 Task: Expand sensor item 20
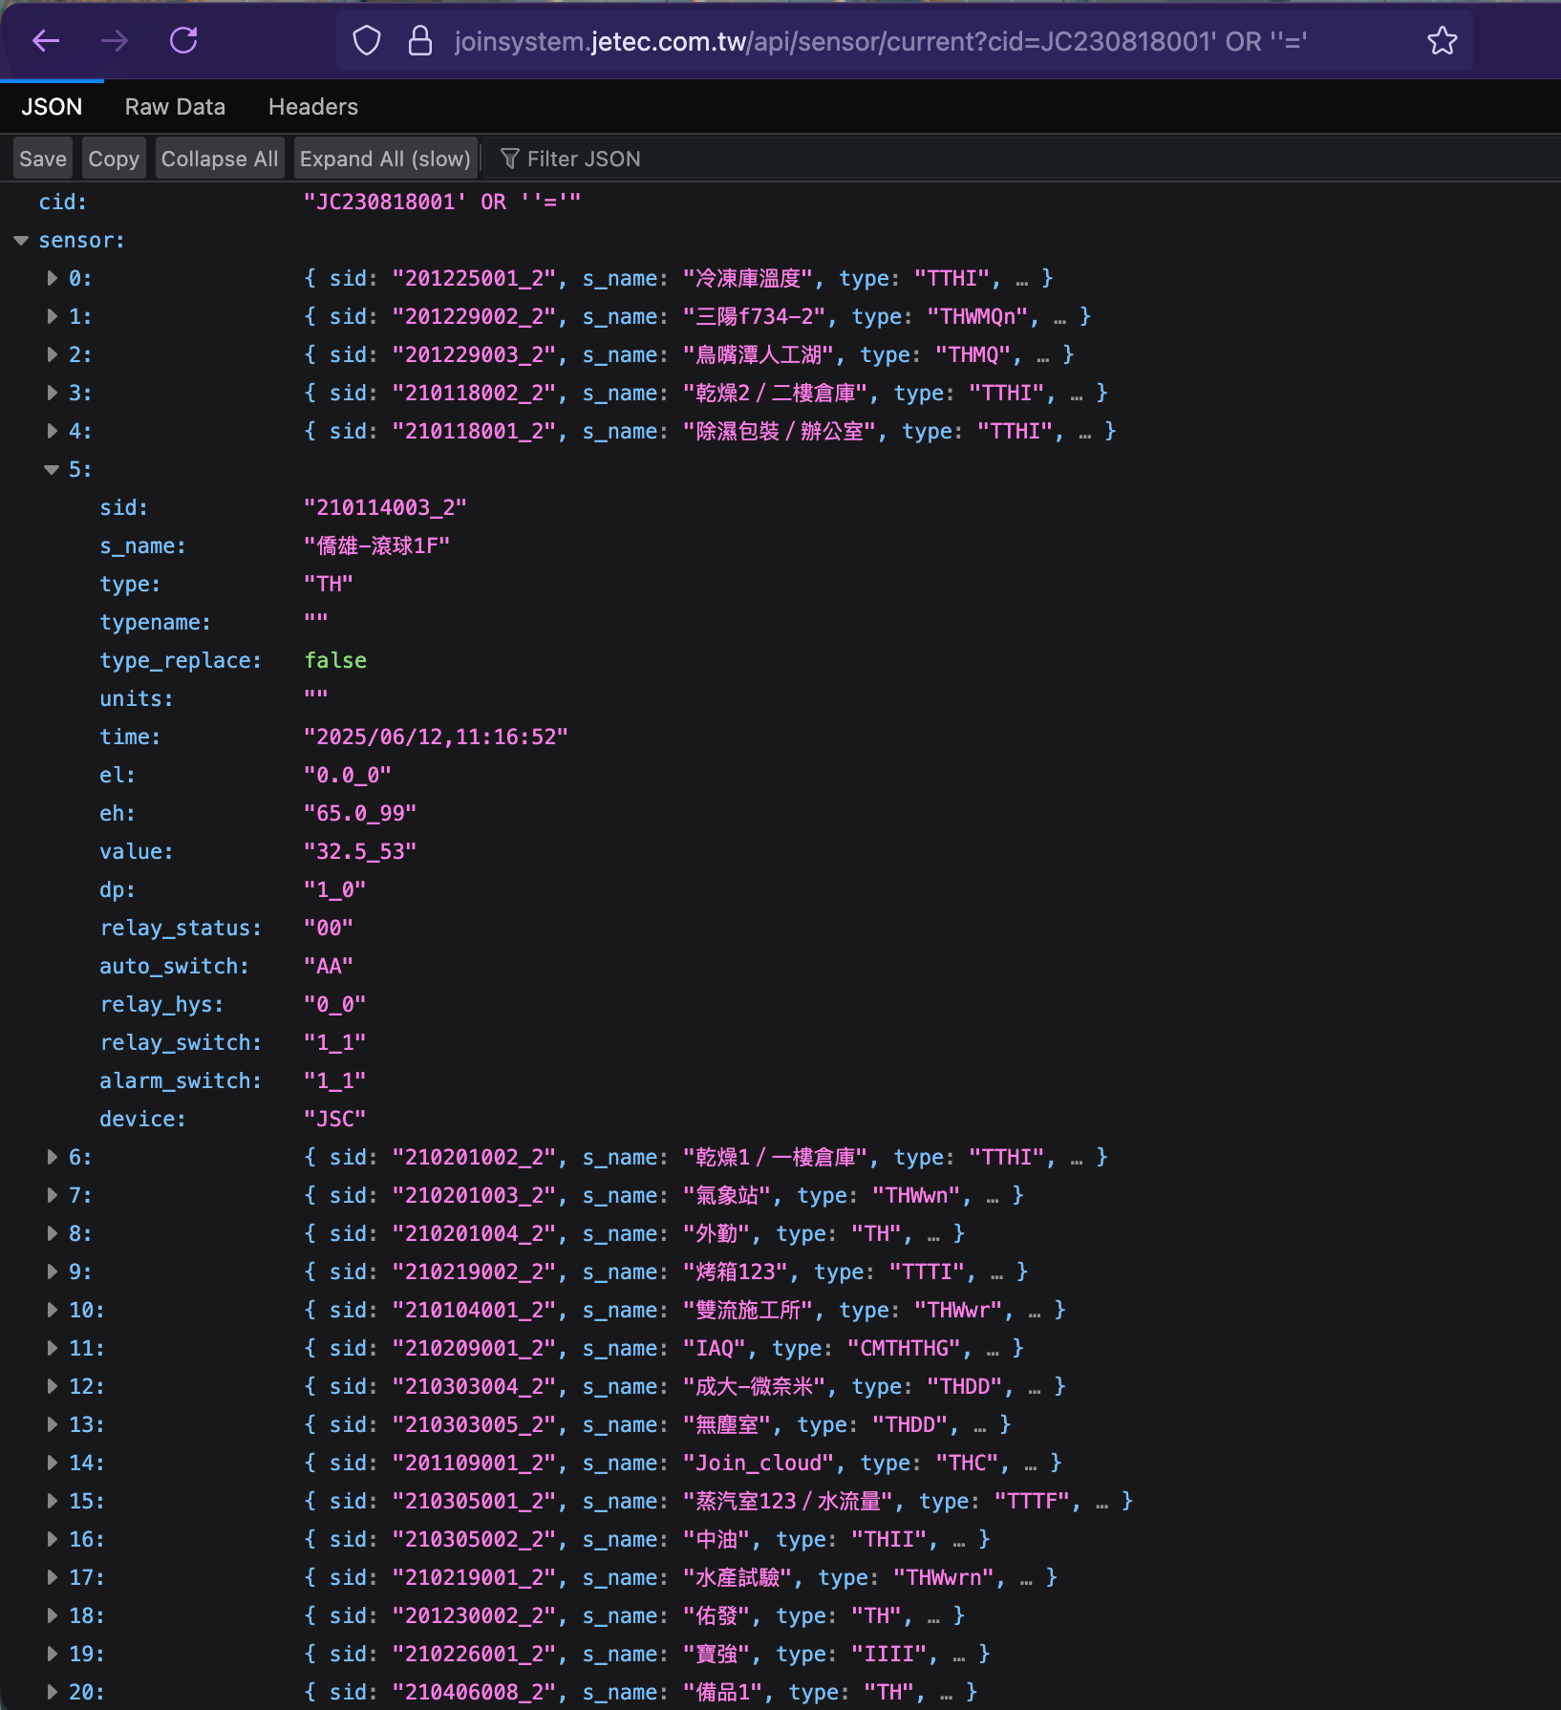[x=53, y=1692]
